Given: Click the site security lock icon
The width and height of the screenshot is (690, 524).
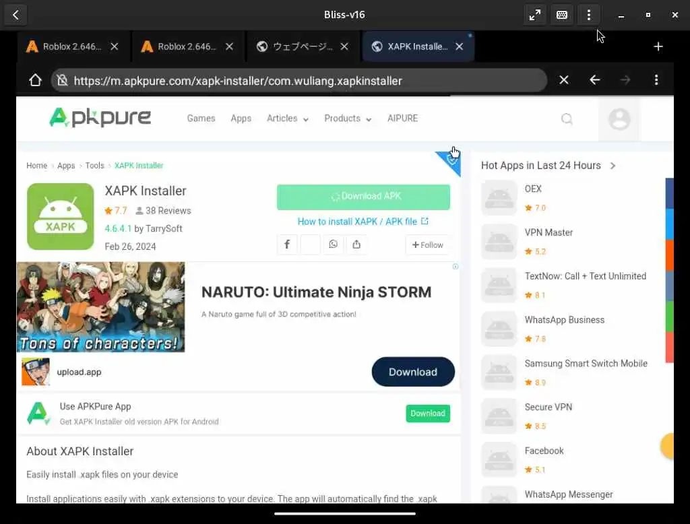Looking at the screenshot, I should (x=63, y=80).
